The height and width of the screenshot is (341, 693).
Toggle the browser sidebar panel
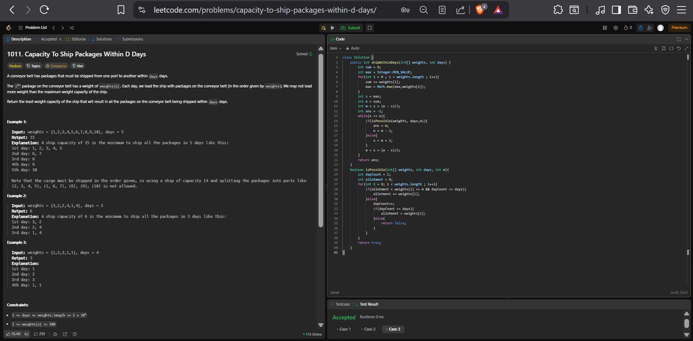[x=617, y=9]
